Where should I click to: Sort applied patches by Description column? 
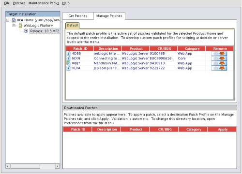pos(108,48)
